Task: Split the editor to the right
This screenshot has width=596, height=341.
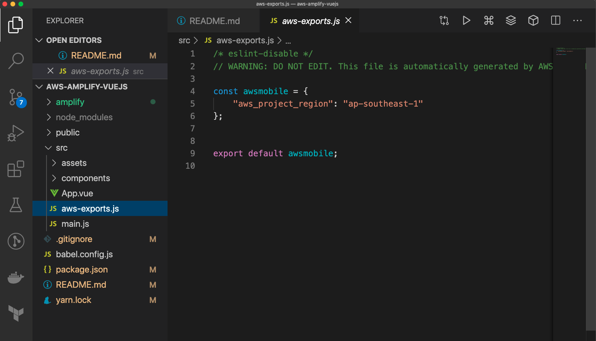Action: coord(556,20)
